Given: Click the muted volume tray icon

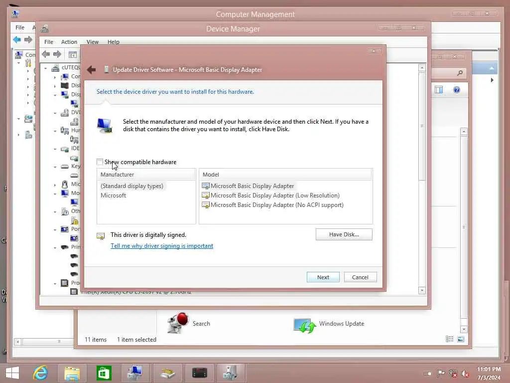Looking at the screenshot, I should pyautogui.click(x=465, y=374).
